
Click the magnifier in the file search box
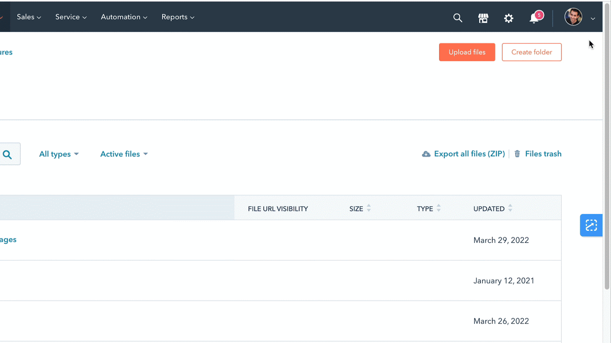coord(7,154)
